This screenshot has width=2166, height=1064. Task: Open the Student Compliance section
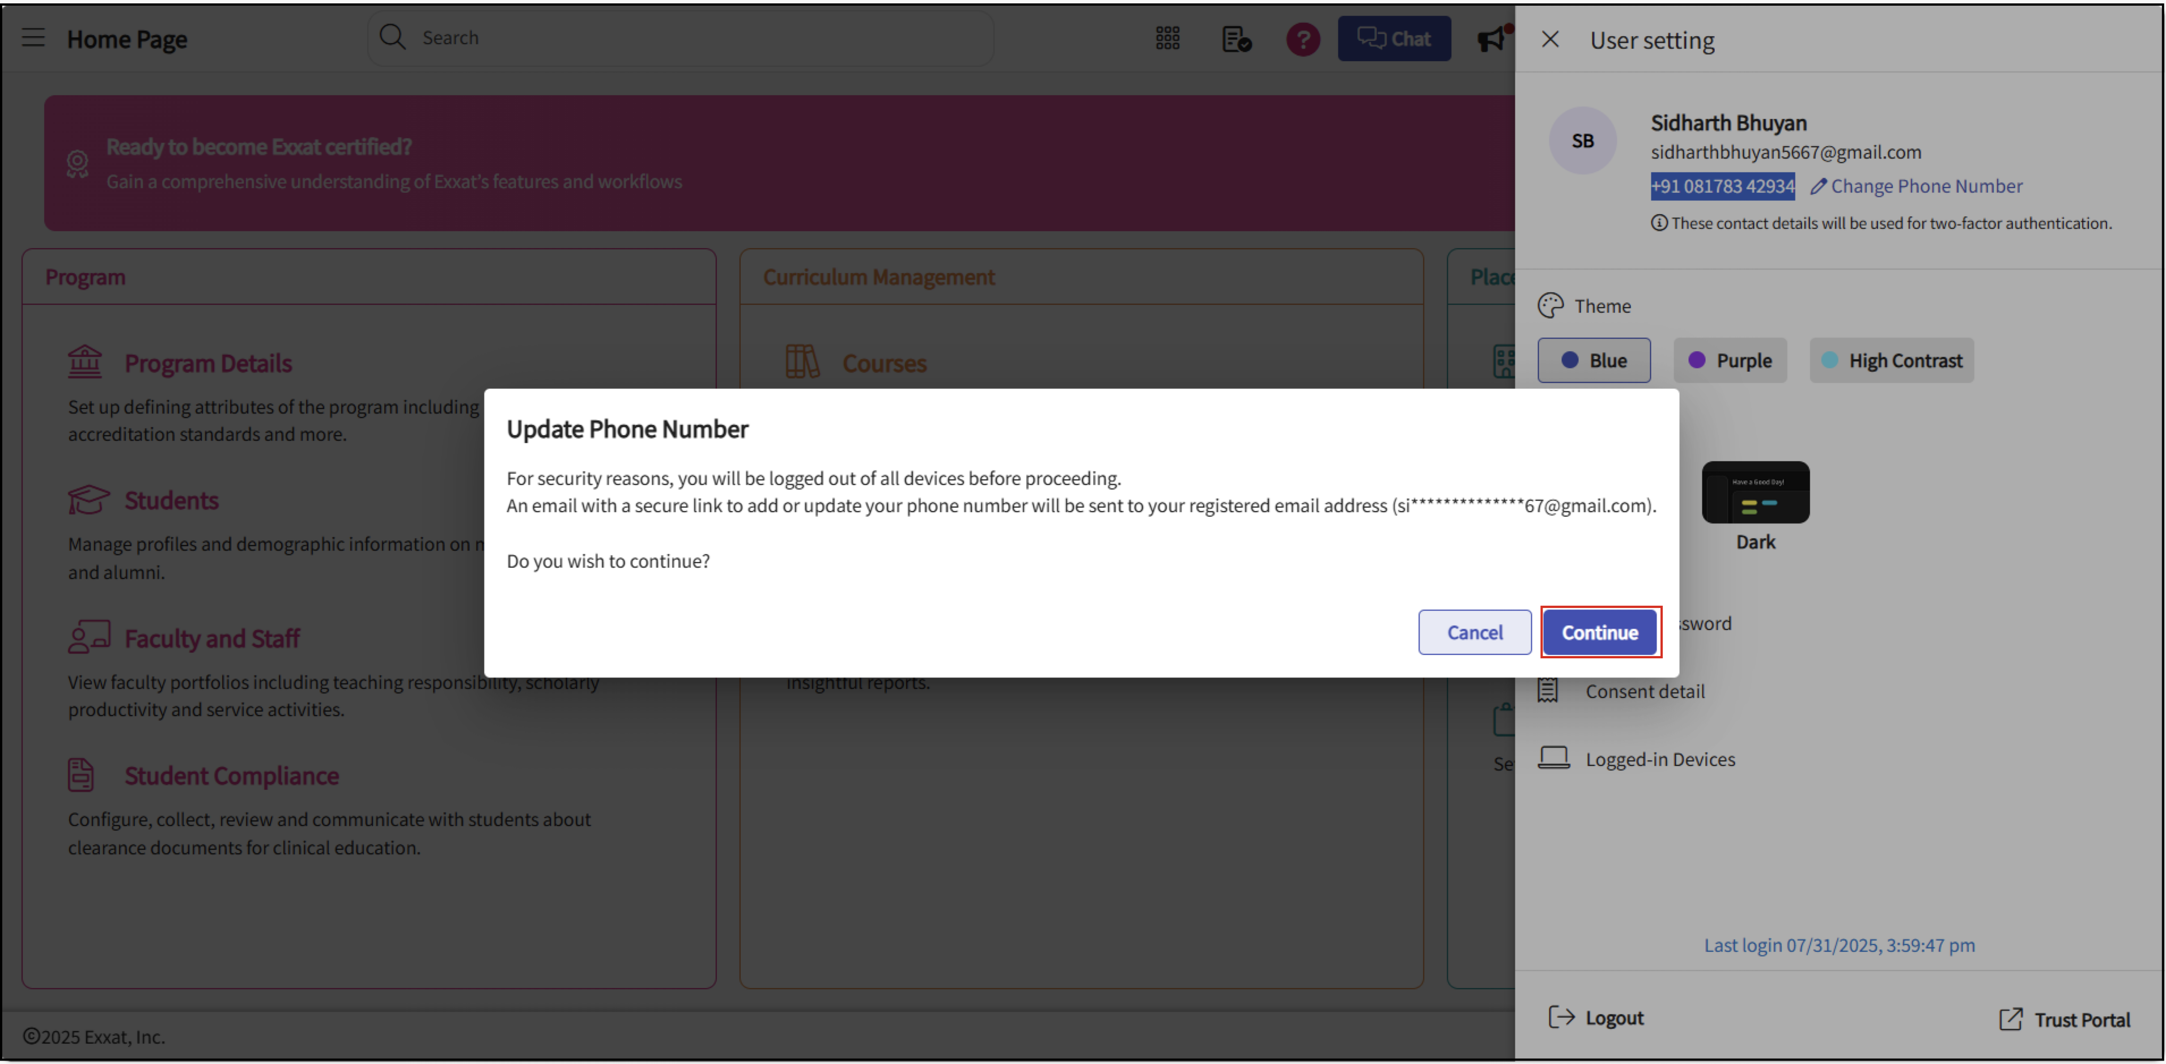tap(231, 775)
